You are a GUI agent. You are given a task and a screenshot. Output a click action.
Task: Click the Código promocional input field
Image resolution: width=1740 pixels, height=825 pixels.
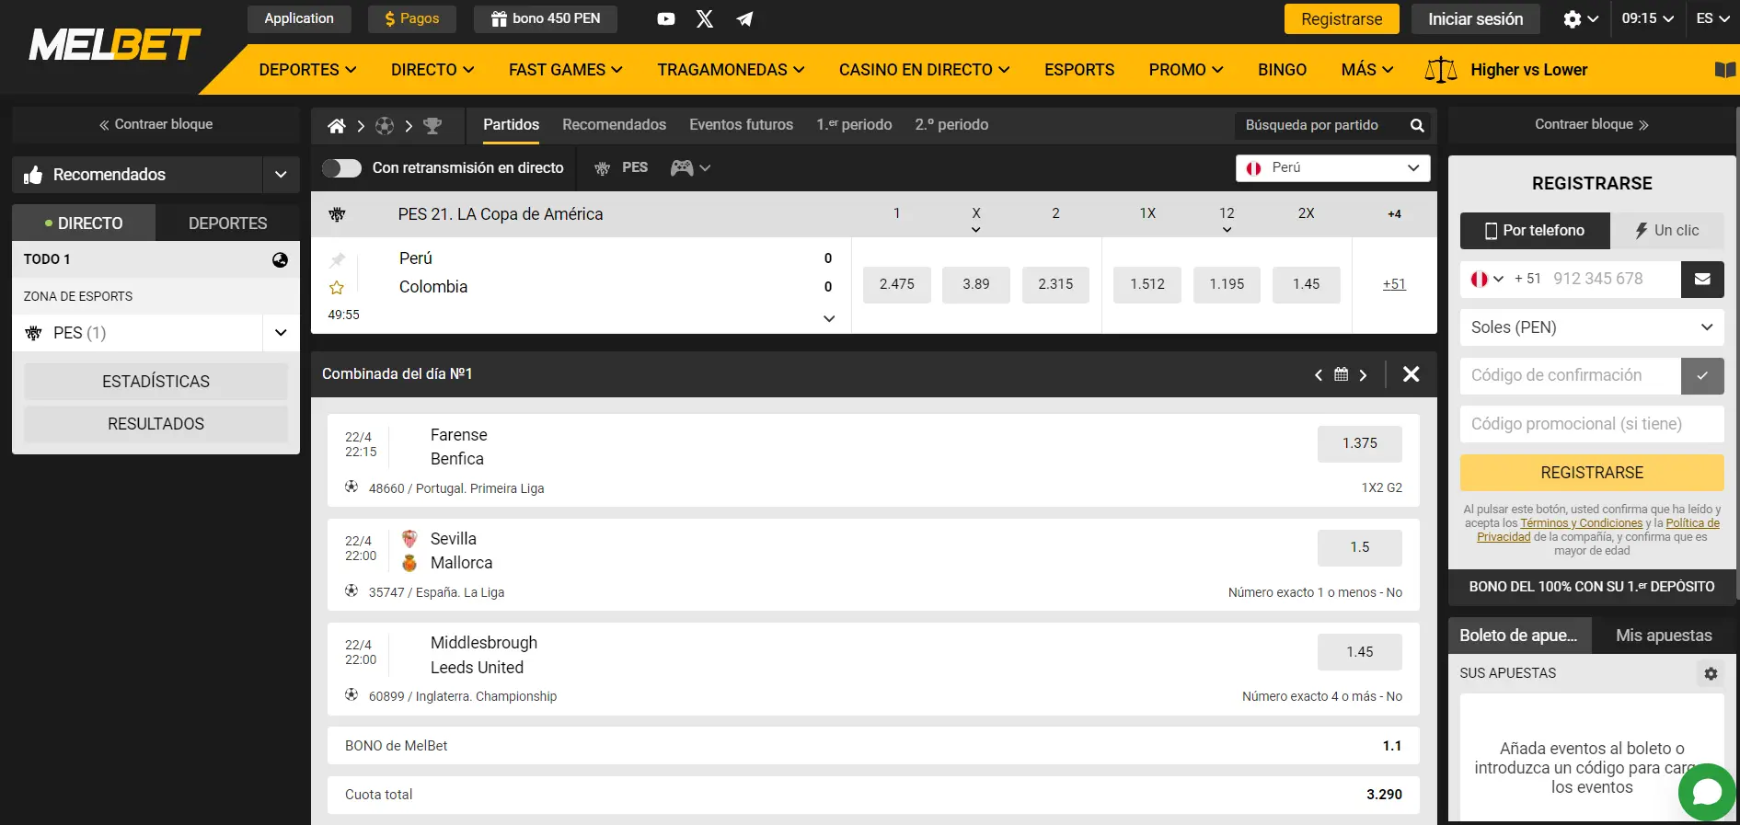(1592, 424)
